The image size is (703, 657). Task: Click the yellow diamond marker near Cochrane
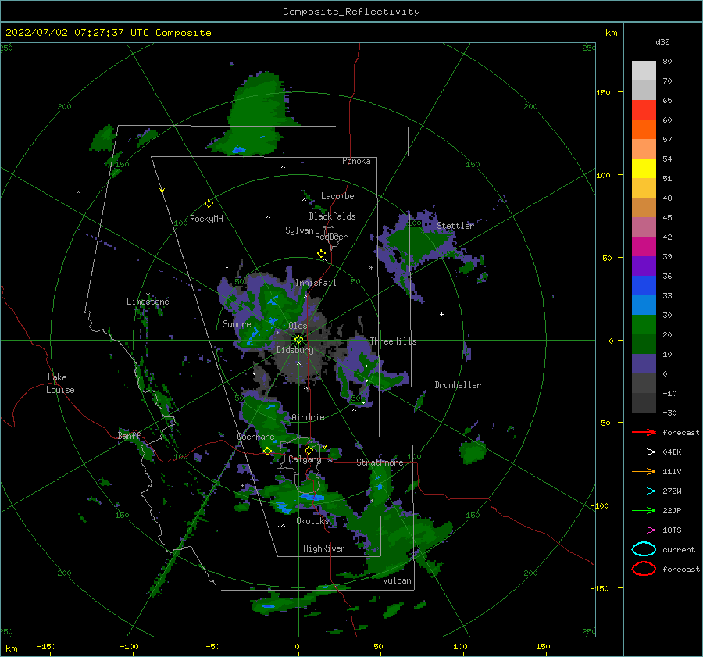pyautogui.click(x=268, y=452)
